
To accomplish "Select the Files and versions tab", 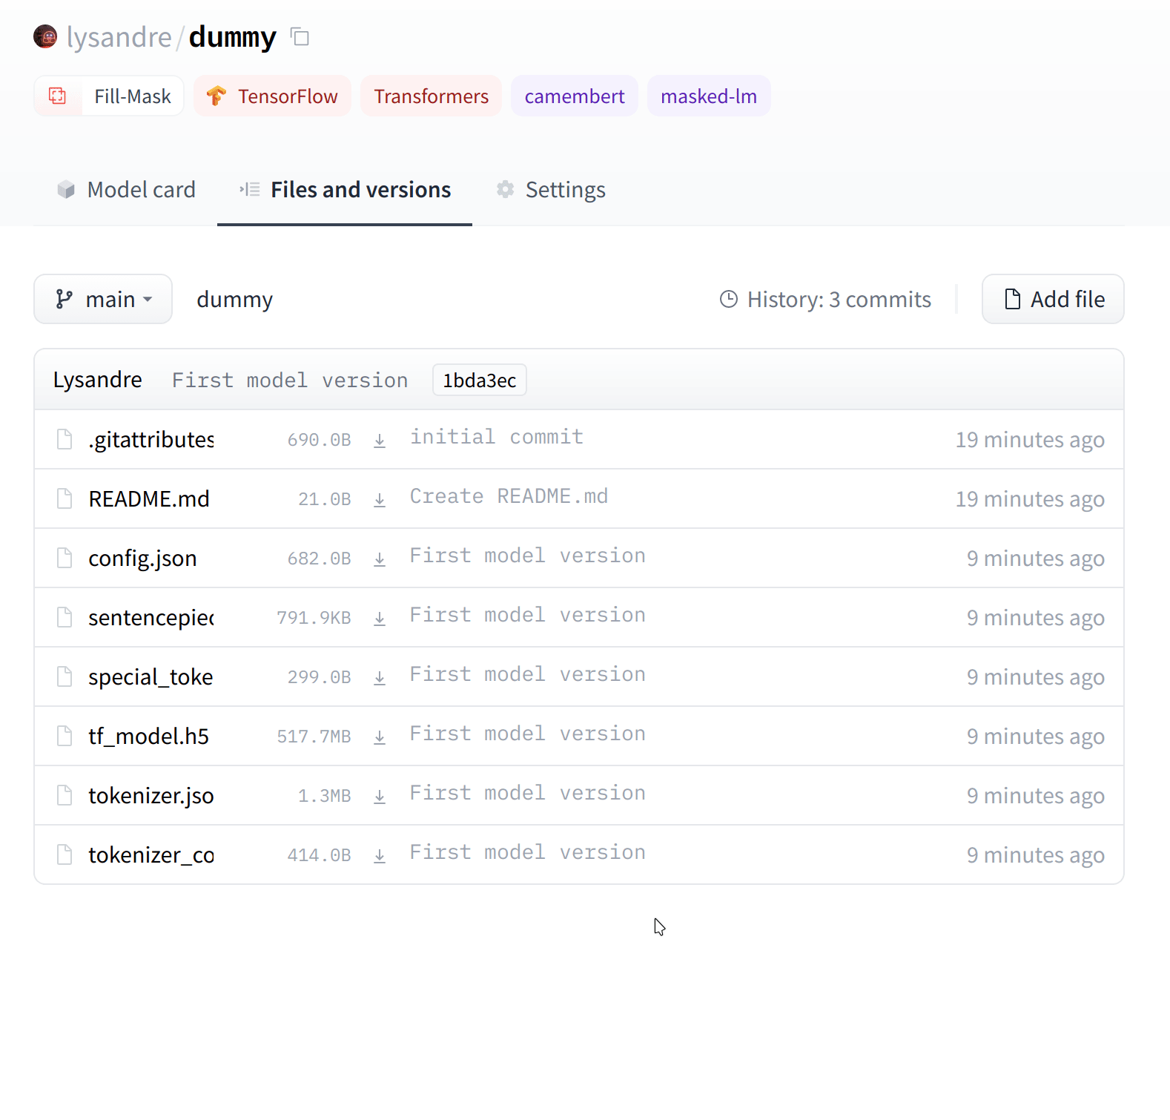I will [345, 190].
